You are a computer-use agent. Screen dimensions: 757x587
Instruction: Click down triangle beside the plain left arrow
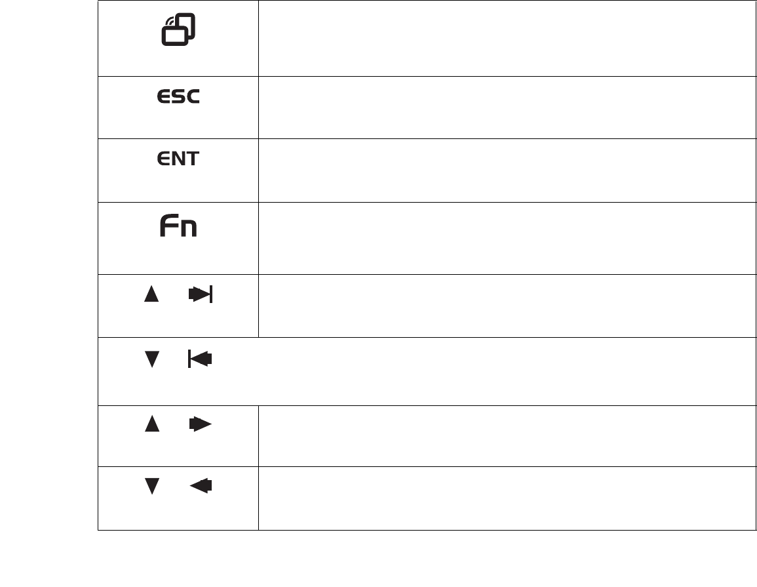tap(151, 487)
